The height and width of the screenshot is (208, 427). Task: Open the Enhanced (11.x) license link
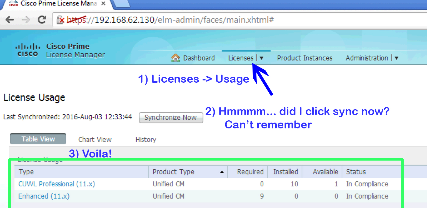point(44,196)
